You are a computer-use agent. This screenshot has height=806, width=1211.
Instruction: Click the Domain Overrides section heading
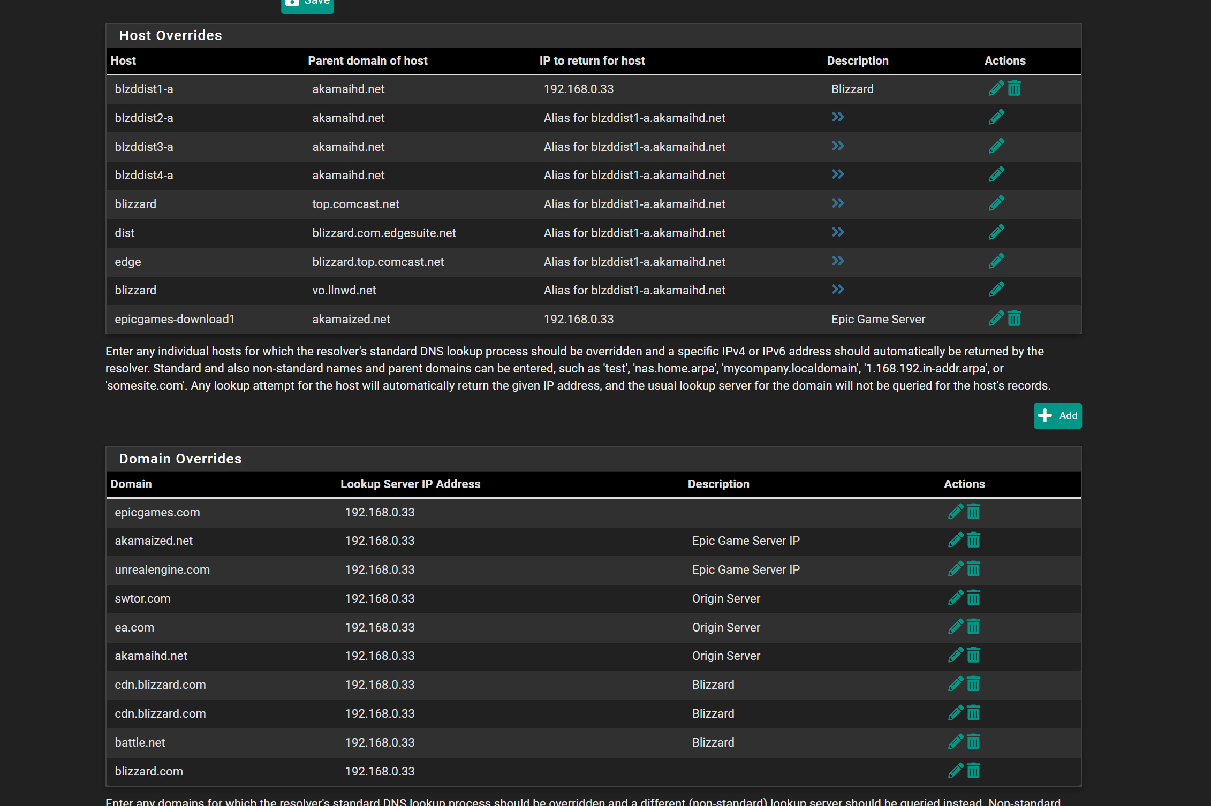coord(180,459)
